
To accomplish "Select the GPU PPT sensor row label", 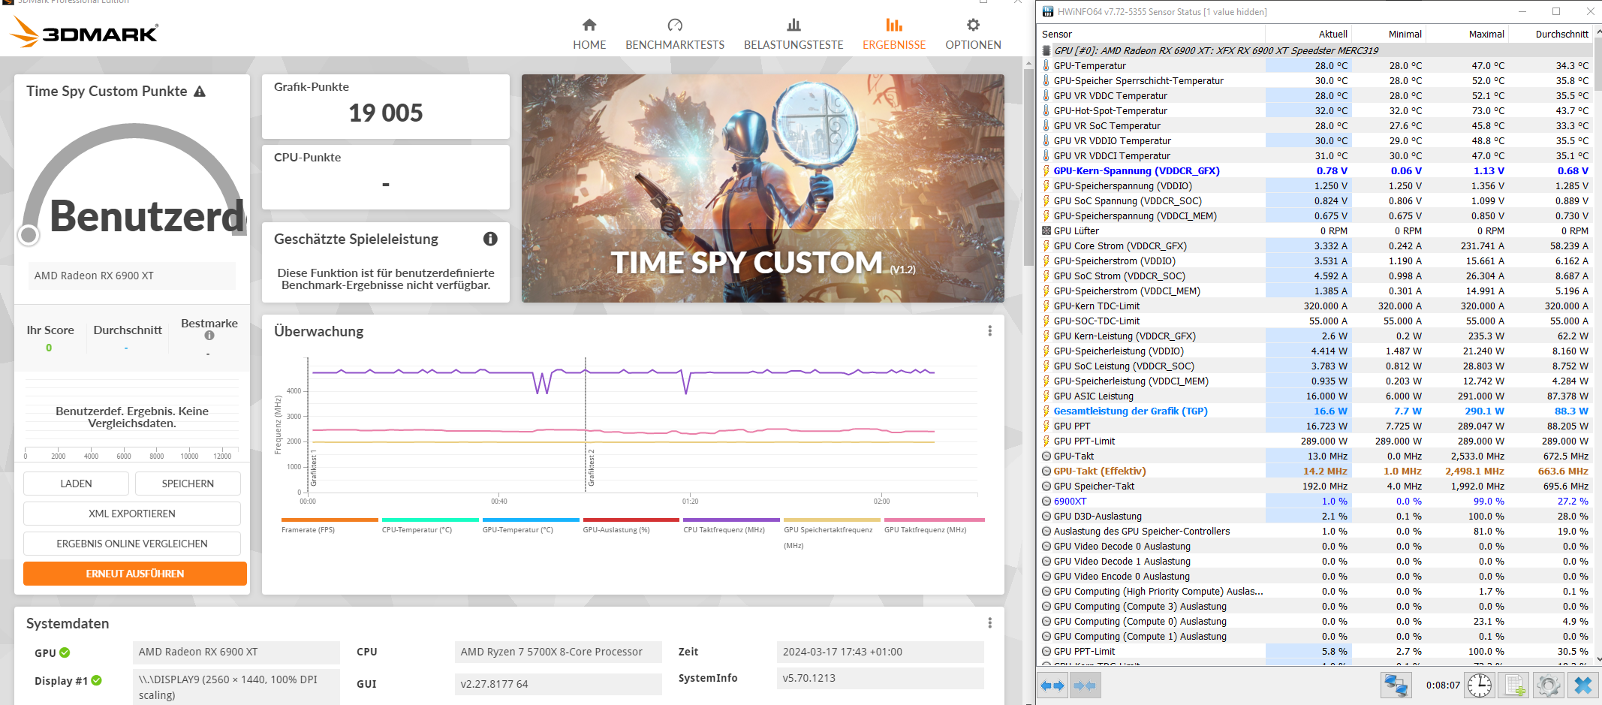I will pos(1072,426).
